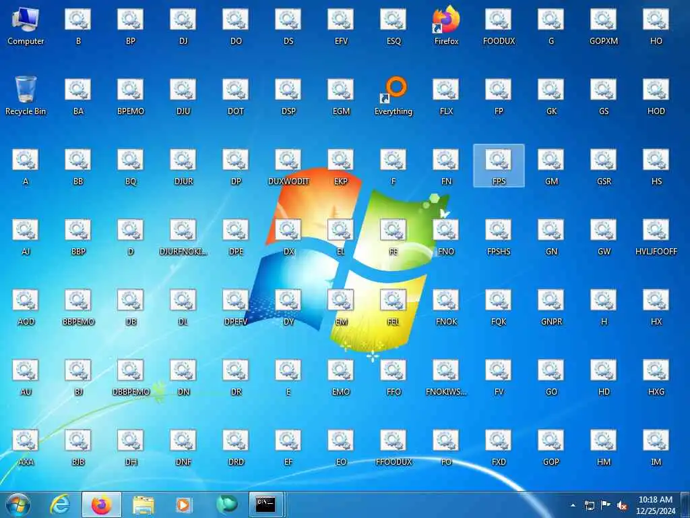Open the Windows Start menu orb
Viewport: 690px width, 518px height.
tap(18, 505)
